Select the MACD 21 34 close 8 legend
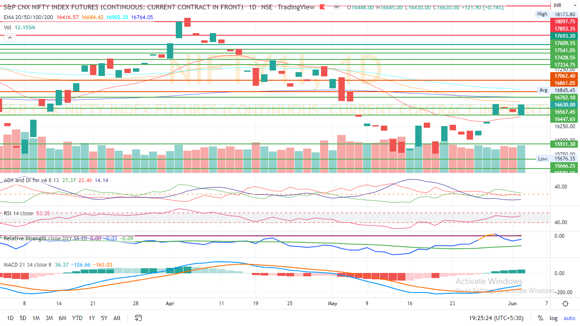Screen dimensions: 580x326 28,265
